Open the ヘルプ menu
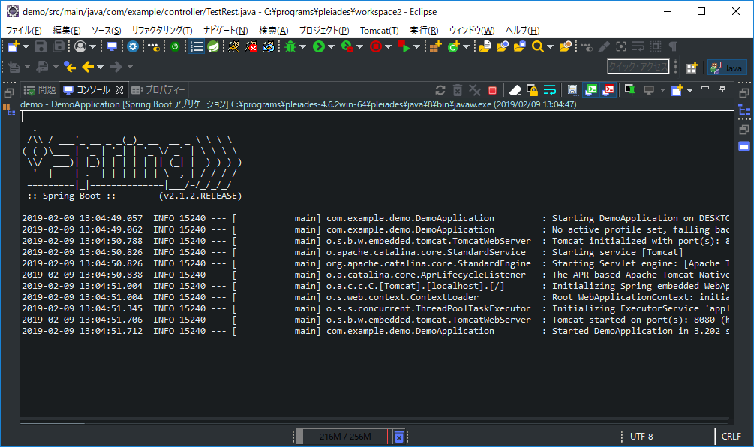The image size is (754, 447). (523, 30)
